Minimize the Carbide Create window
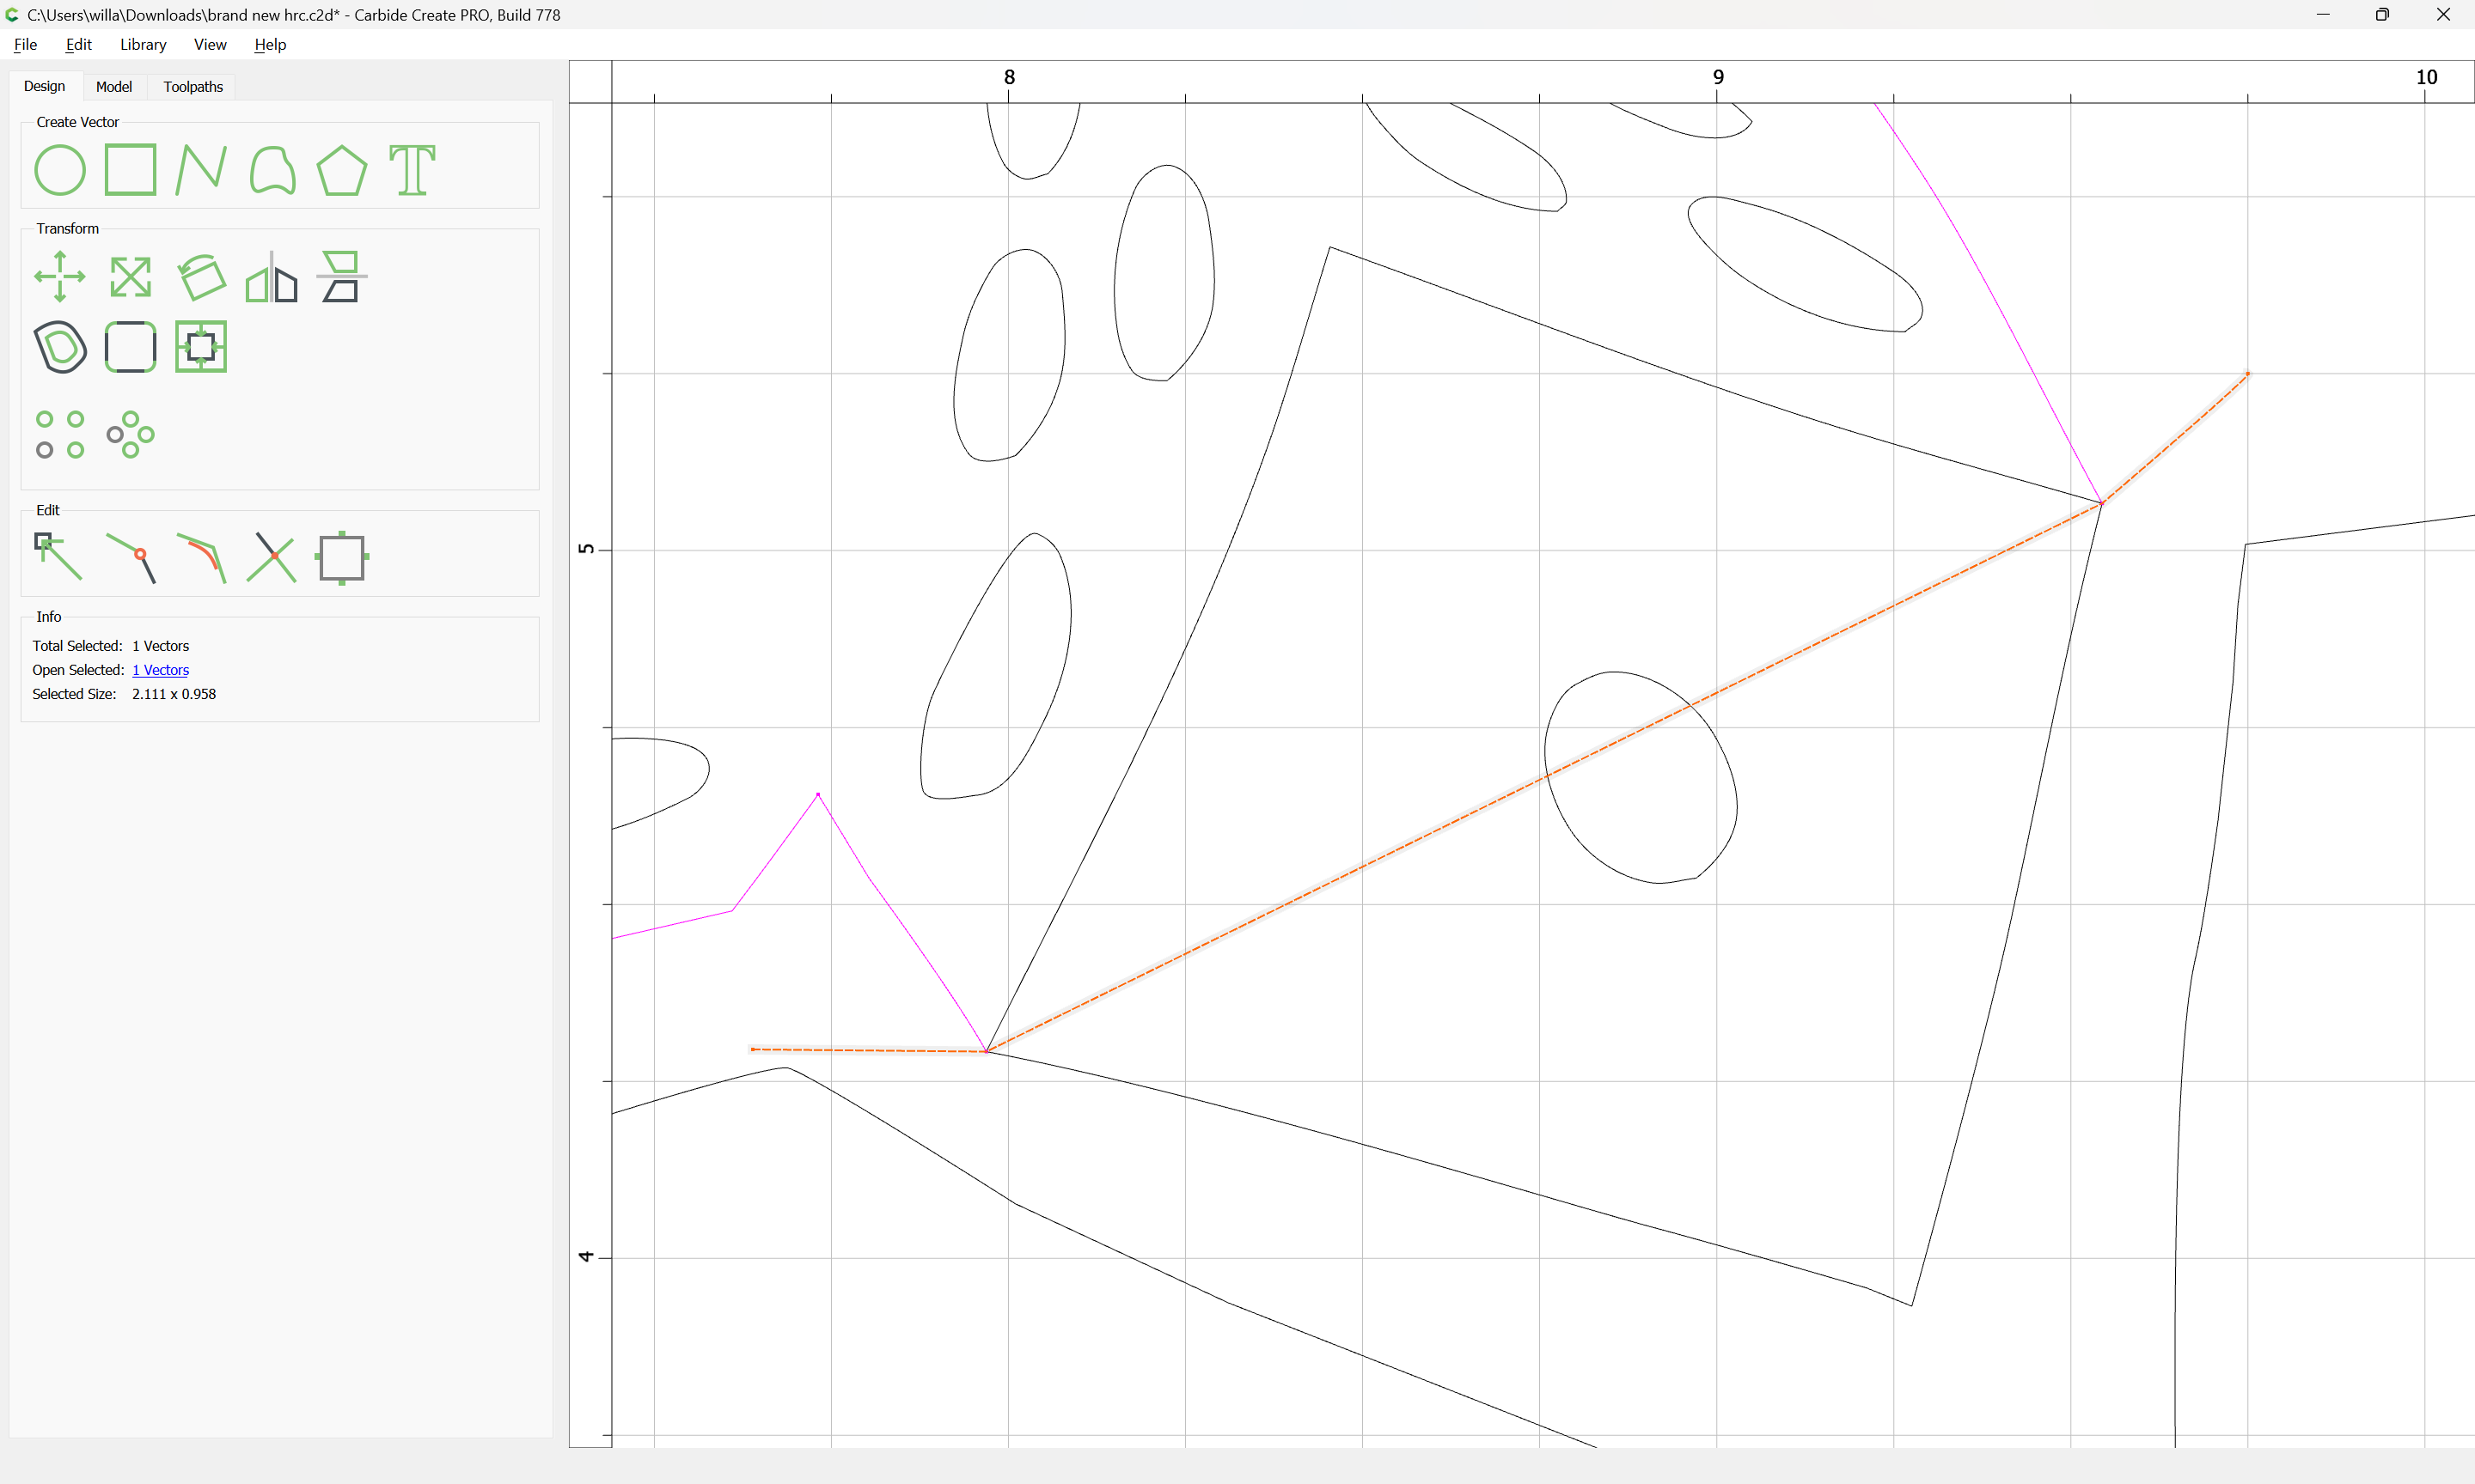Image resolution: width=2475 pixels, height=1484 pixels. pyautogui.click(x=2323, y=14)
